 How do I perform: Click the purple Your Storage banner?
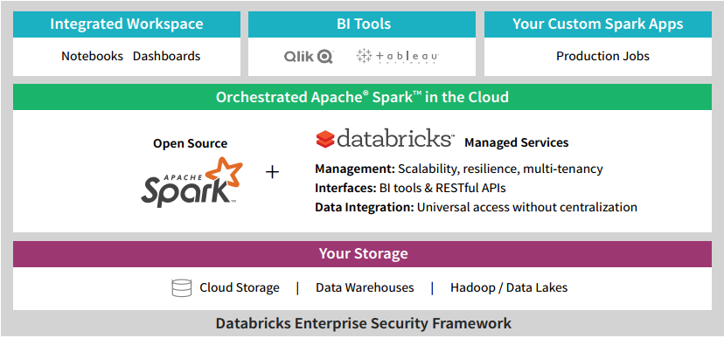(362, 253)
